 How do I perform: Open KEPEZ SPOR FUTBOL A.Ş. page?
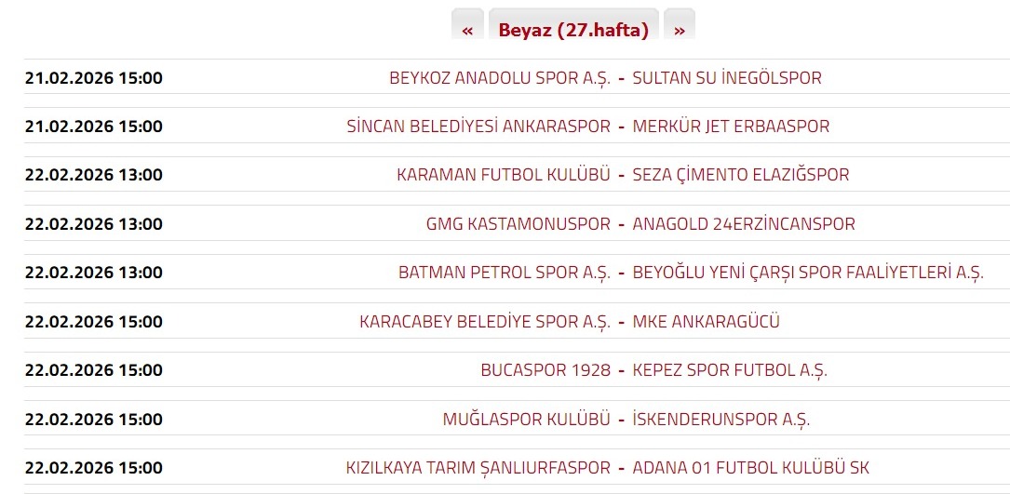pos(730,370)
